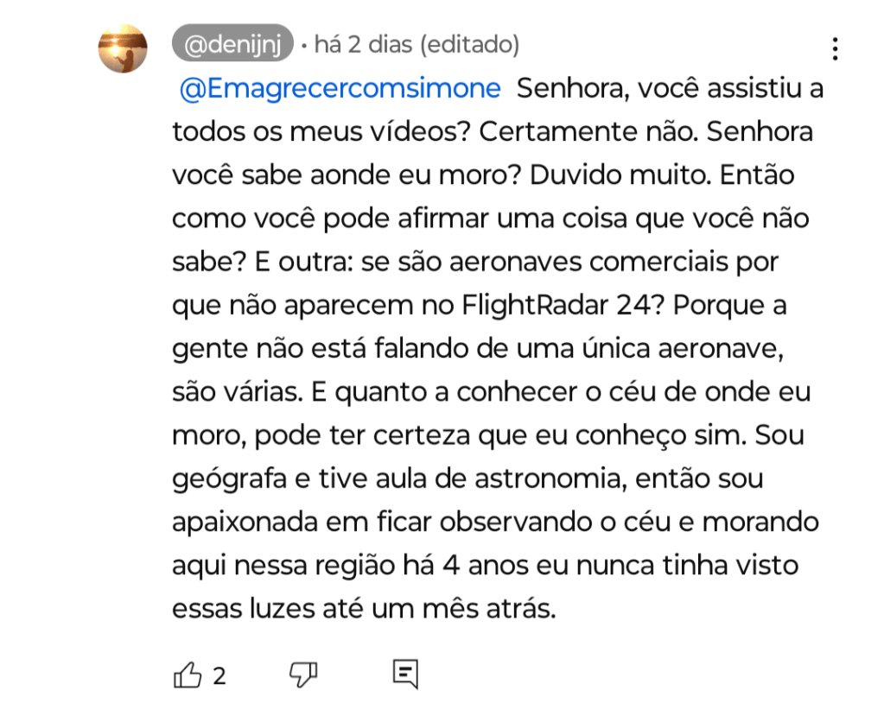Open the reply icon under the comment
Screen dimensions: 884x716
point(405,674)
